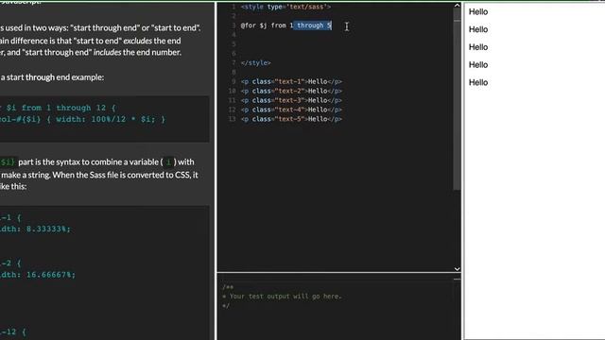This screenshot has height=340, width=605.
Task: Click the closing </style> tag line
Action: pos(255,63)
